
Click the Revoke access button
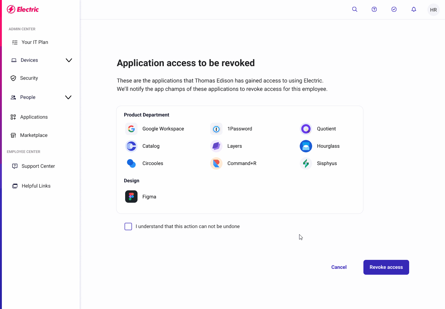pos(386,267)
